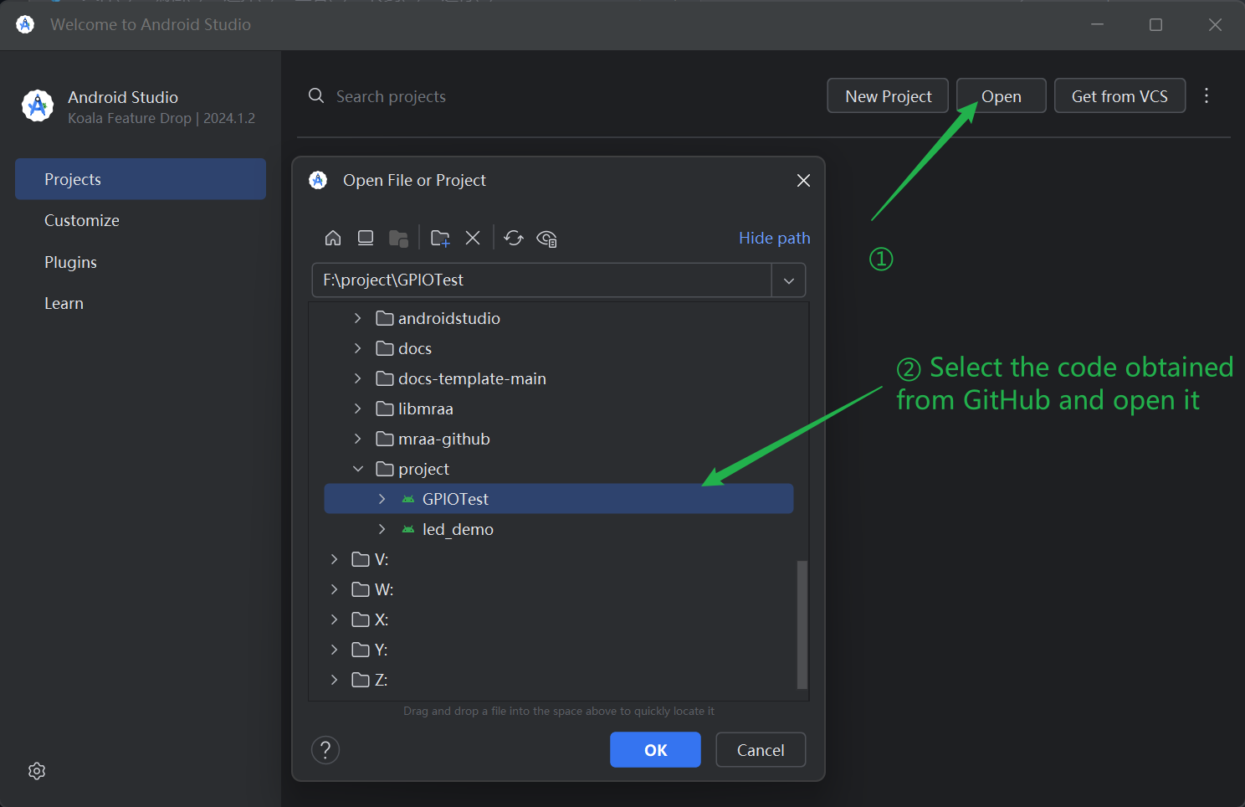This screenshot has height=807, width=1245.
Task: Expand the led_demo project node
Action: click(x=382, y=529)
